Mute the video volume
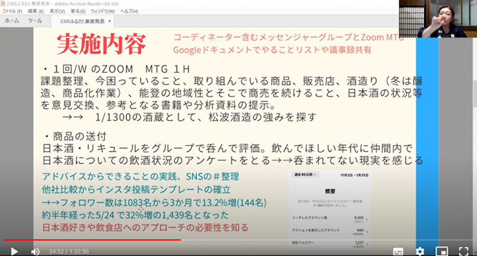477x256 pixels. pyautogui.click(x=35, y=251)
